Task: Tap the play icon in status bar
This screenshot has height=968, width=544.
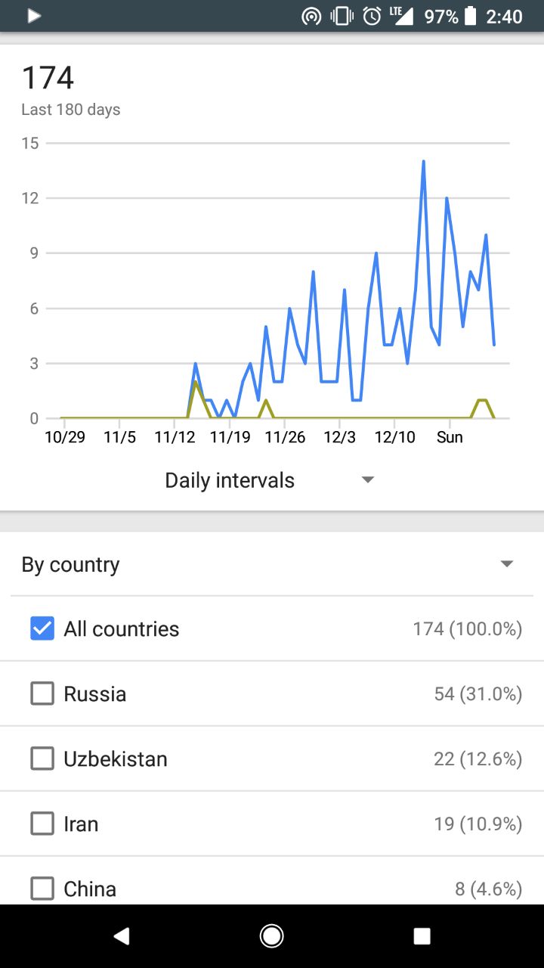Action: click(x=34, y=16)
